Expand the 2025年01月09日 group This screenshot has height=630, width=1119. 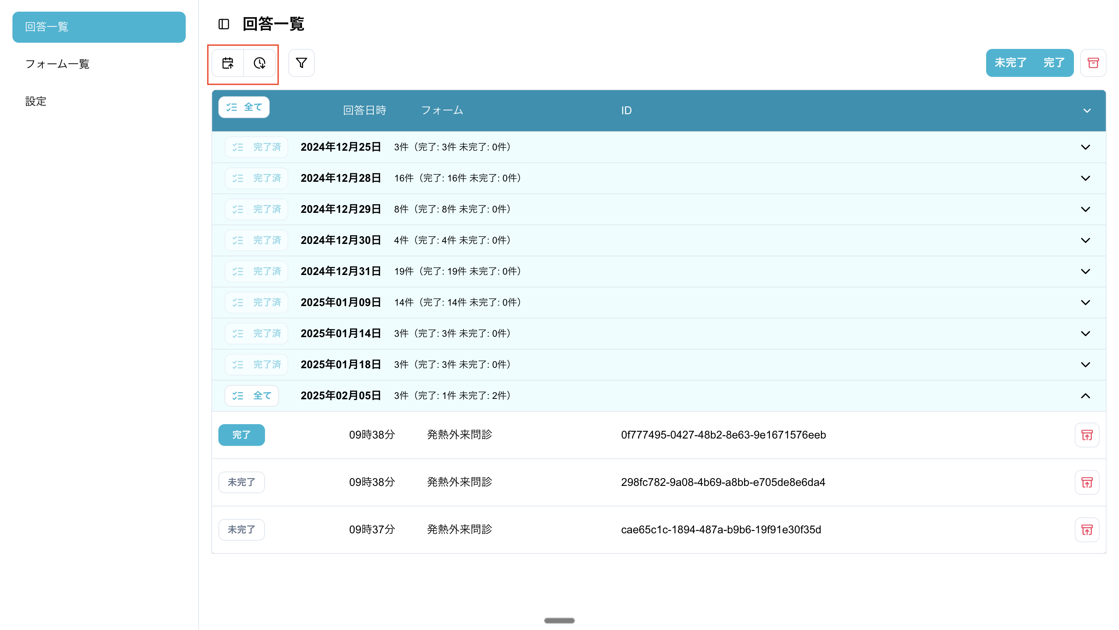pos(1085,302)
